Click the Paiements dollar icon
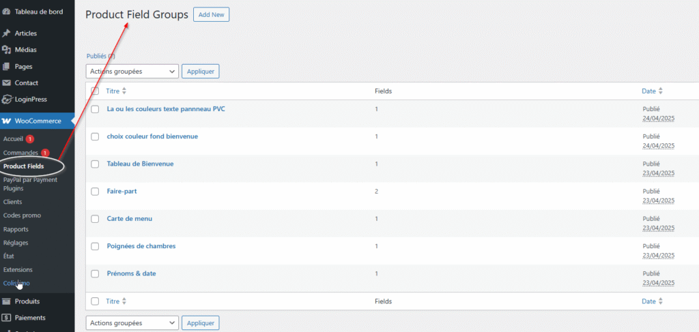699x332 pixels. 7,318
